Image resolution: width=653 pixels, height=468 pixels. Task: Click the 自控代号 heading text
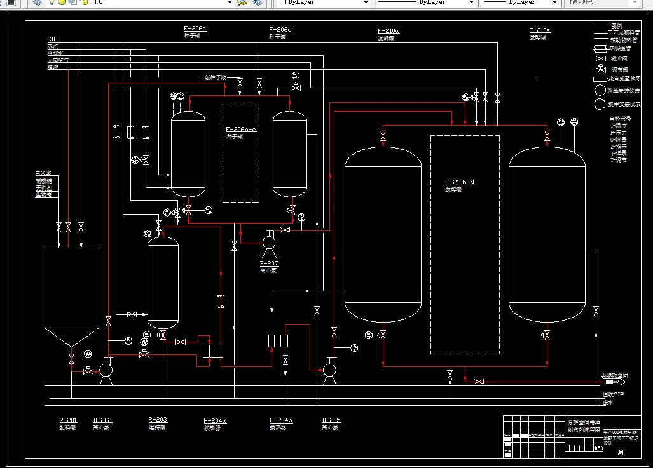tap(620, 119)
